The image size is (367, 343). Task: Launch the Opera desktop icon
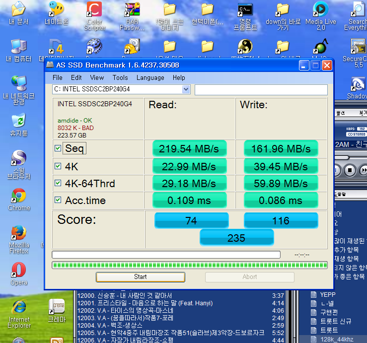pos(19,274)
